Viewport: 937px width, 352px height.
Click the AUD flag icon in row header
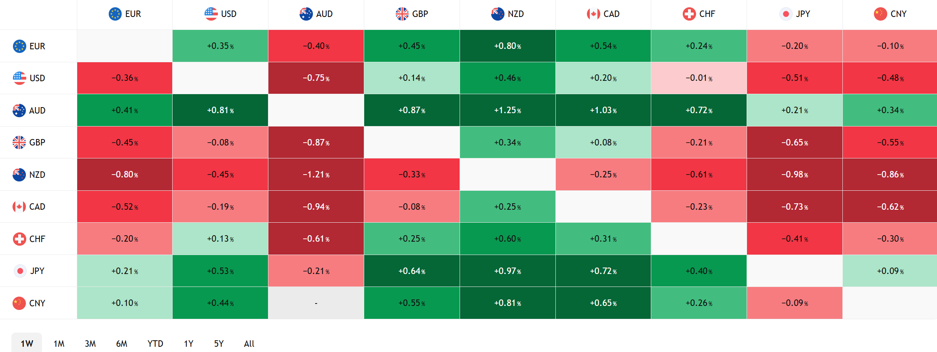(x=19, y=110)
